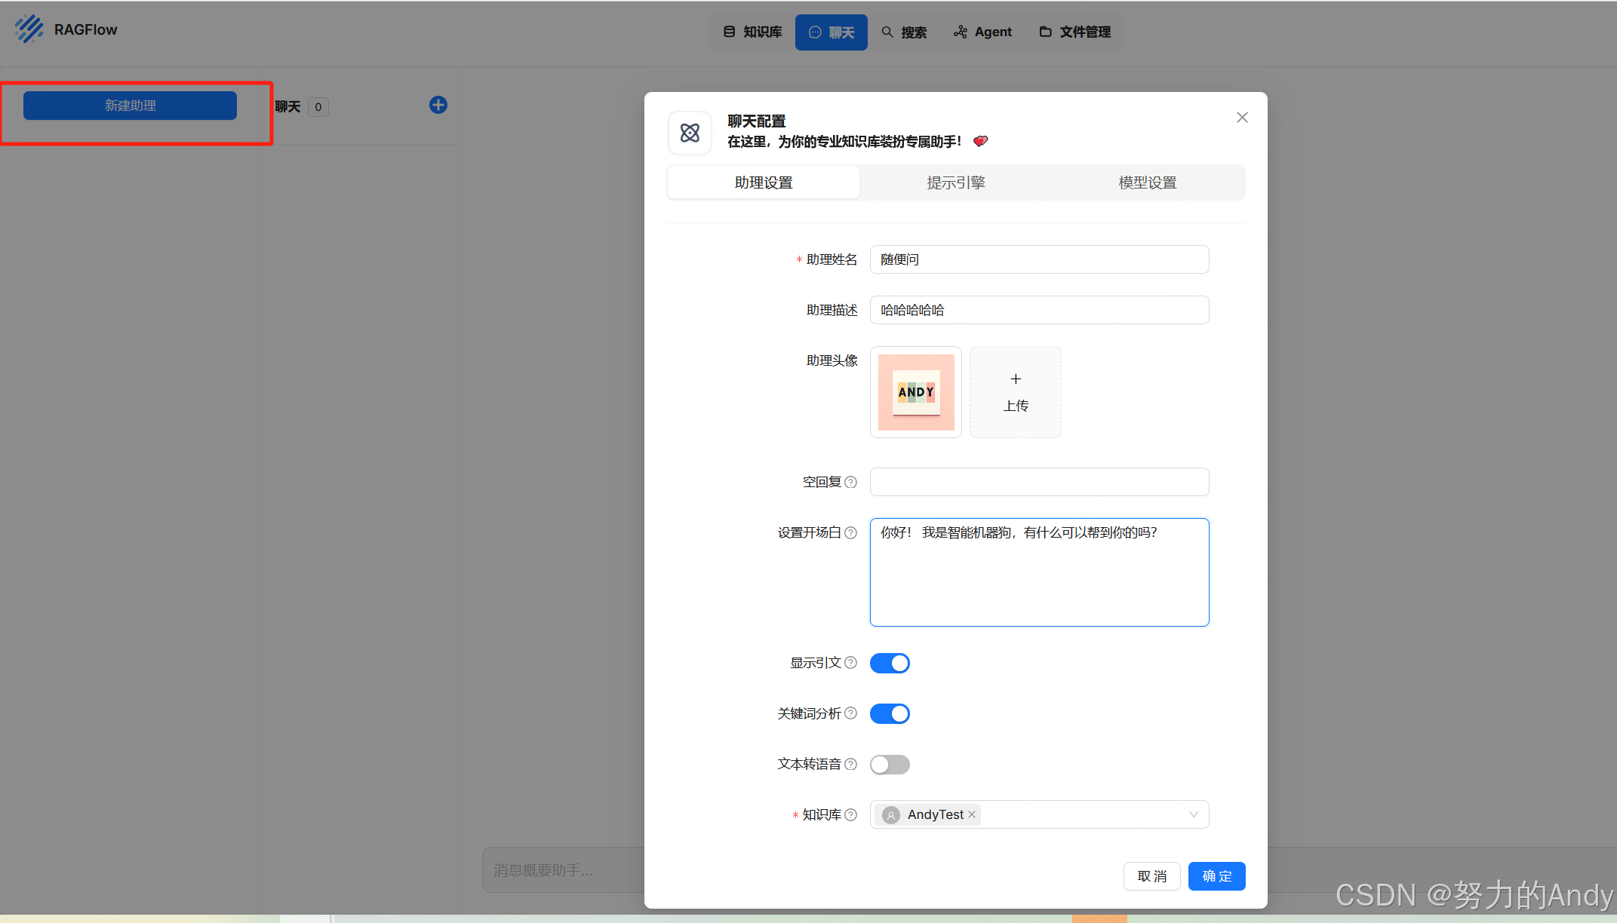
Task: Click help icon next to 知识库 label
Action: pyautogui.click(x=851, y=814)
